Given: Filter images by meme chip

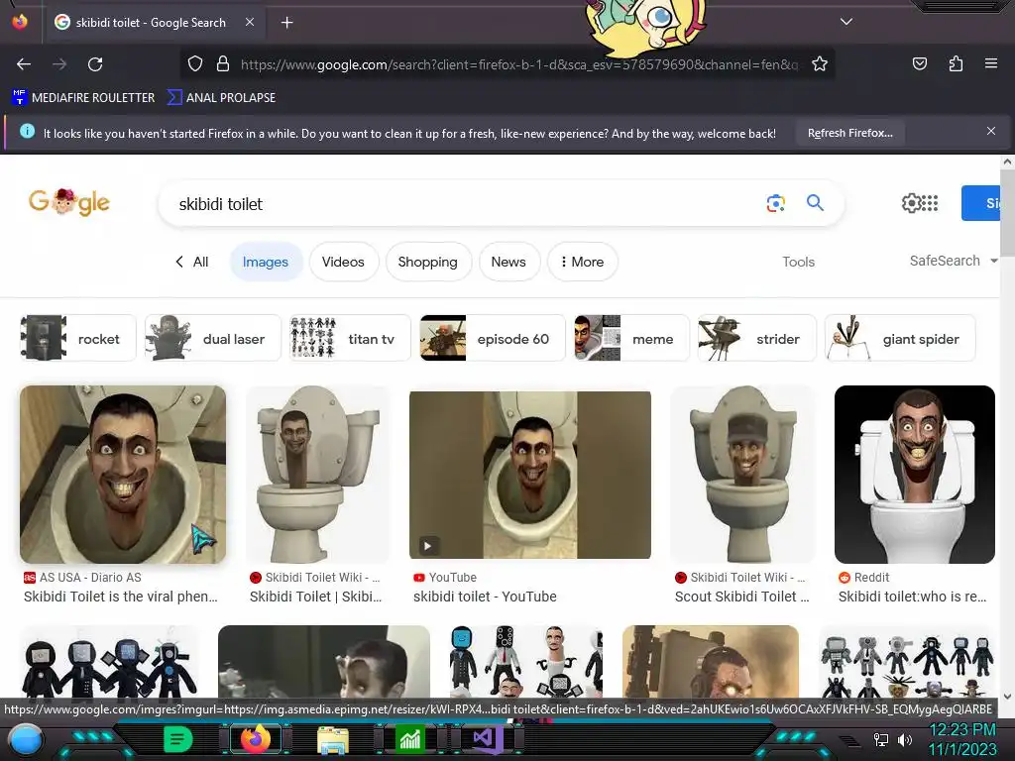Looking at the screenshot, I should [631, 339].
